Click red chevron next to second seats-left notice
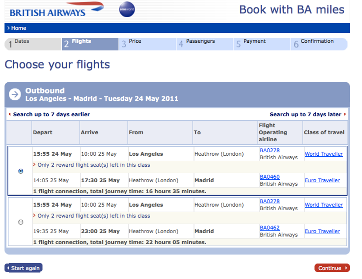This screenshot has height=279, width=362. click(34, 216)
